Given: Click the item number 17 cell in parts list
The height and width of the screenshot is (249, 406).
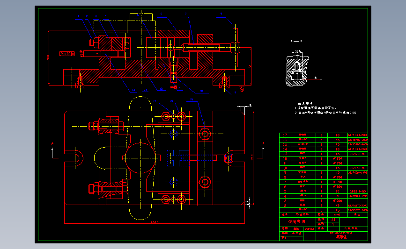Looking at the screenshot, I should pyautogui.click(x=285, y=135).
